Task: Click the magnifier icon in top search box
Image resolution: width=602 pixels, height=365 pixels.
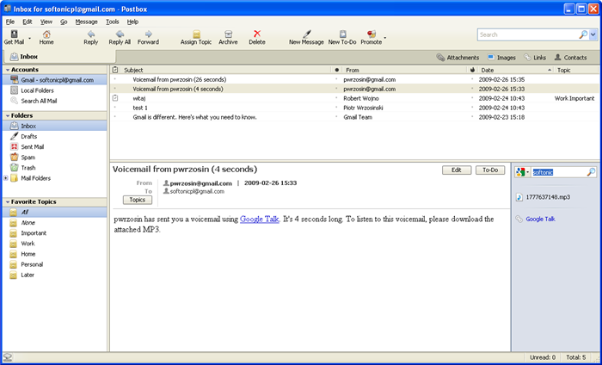Action: (x=583, y=34)
